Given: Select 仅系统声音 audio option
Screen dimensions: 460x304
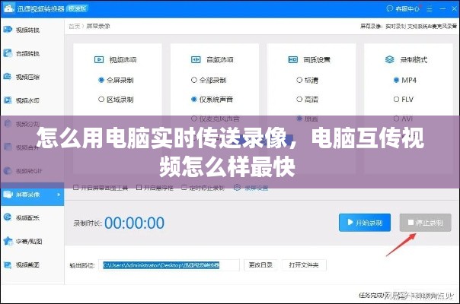Looking at the screenshot, I should coord(212,100).
